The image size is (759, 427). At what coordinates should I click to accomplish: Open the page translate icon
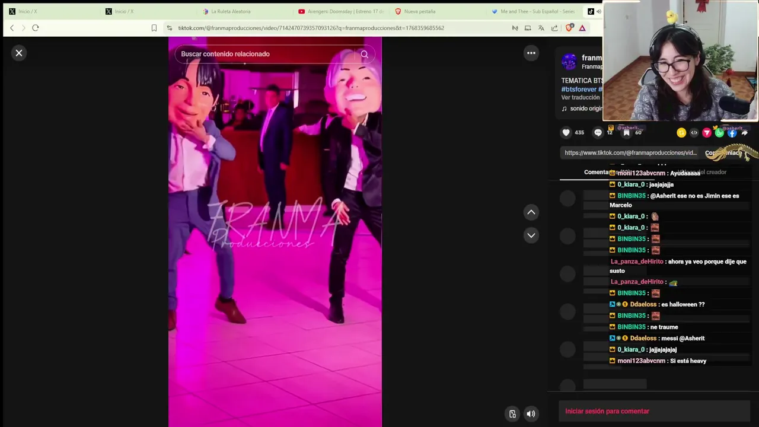[541, 28]
